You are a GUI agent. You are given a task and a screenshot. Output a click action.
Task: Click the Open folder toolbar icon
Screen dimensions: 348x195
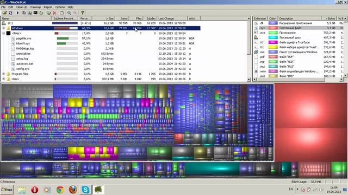tap(4, 13)
